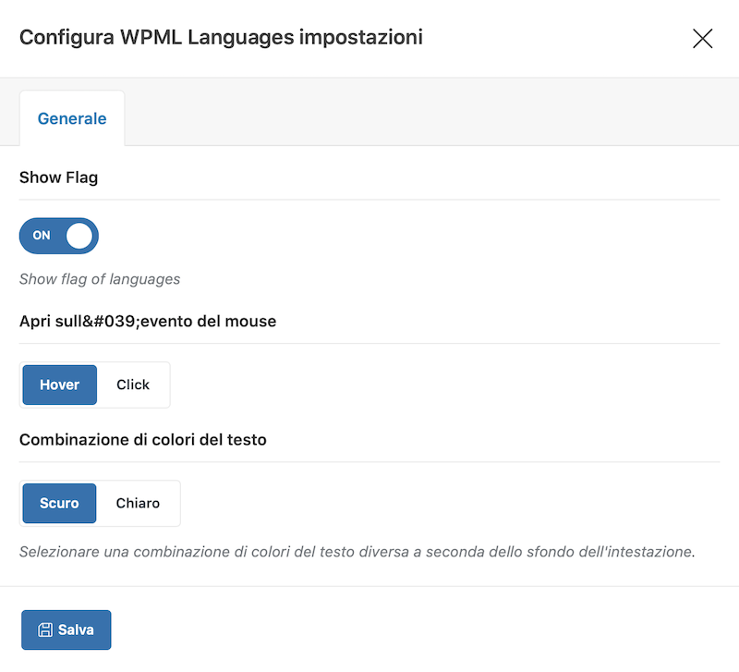This screenshot has height=672, width=739.
Task: Click the floppy disk icon in Salva
Action: pos(45,629)
